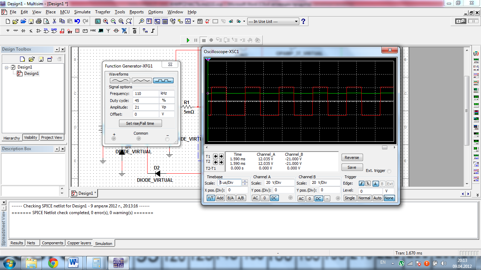The image size is (481, 270).
Task: Pause the simulation
Action: pyautogui.click(x=196, y=40)
